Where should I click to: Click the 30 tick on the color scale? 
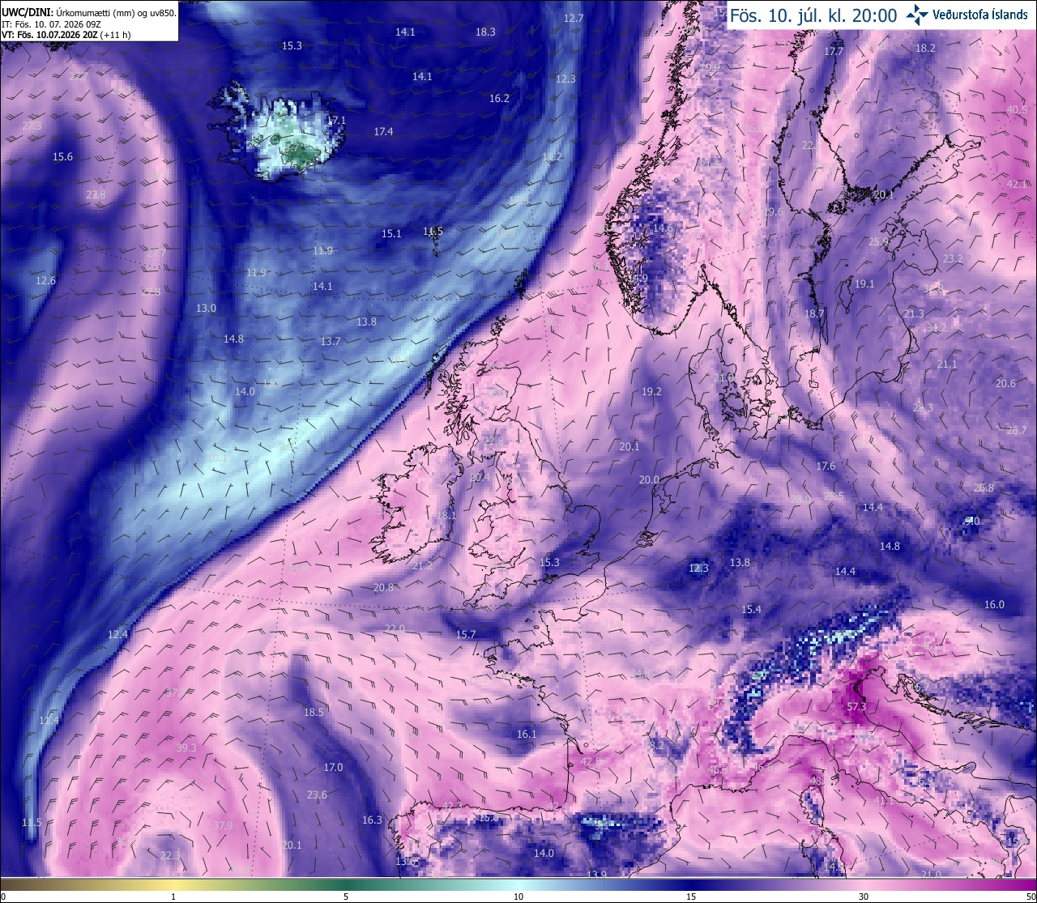[864, 897]
